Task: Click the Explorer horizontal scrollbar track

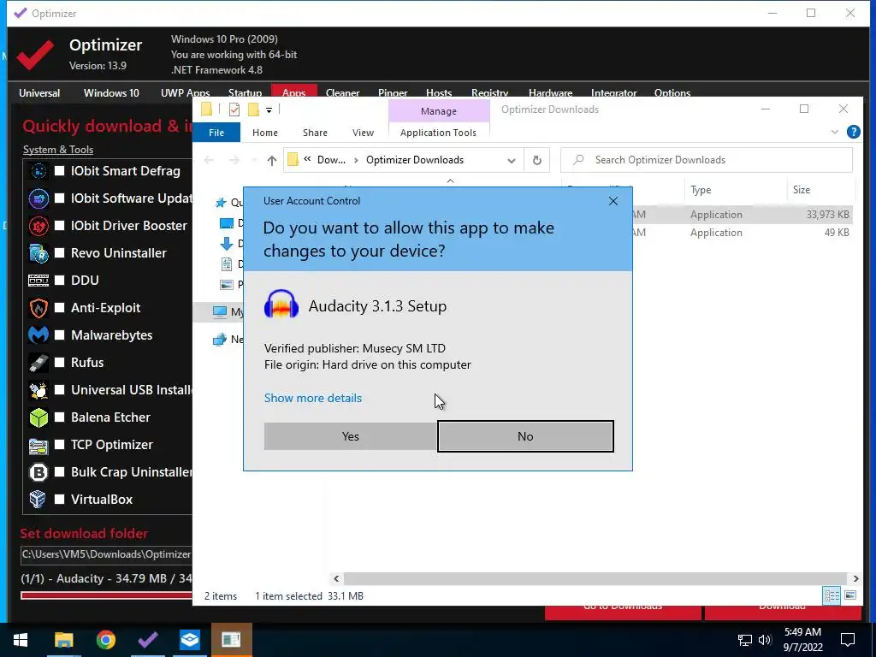Action: (595, 579)
